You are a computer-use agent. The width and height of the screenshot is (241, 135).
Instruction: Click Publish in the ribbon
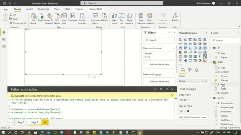(175, 17)
